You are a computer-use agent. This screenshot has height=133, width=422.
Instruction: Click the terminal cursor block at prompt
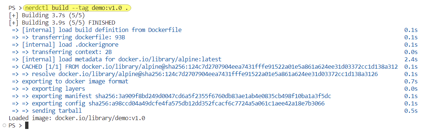[27, 125]
